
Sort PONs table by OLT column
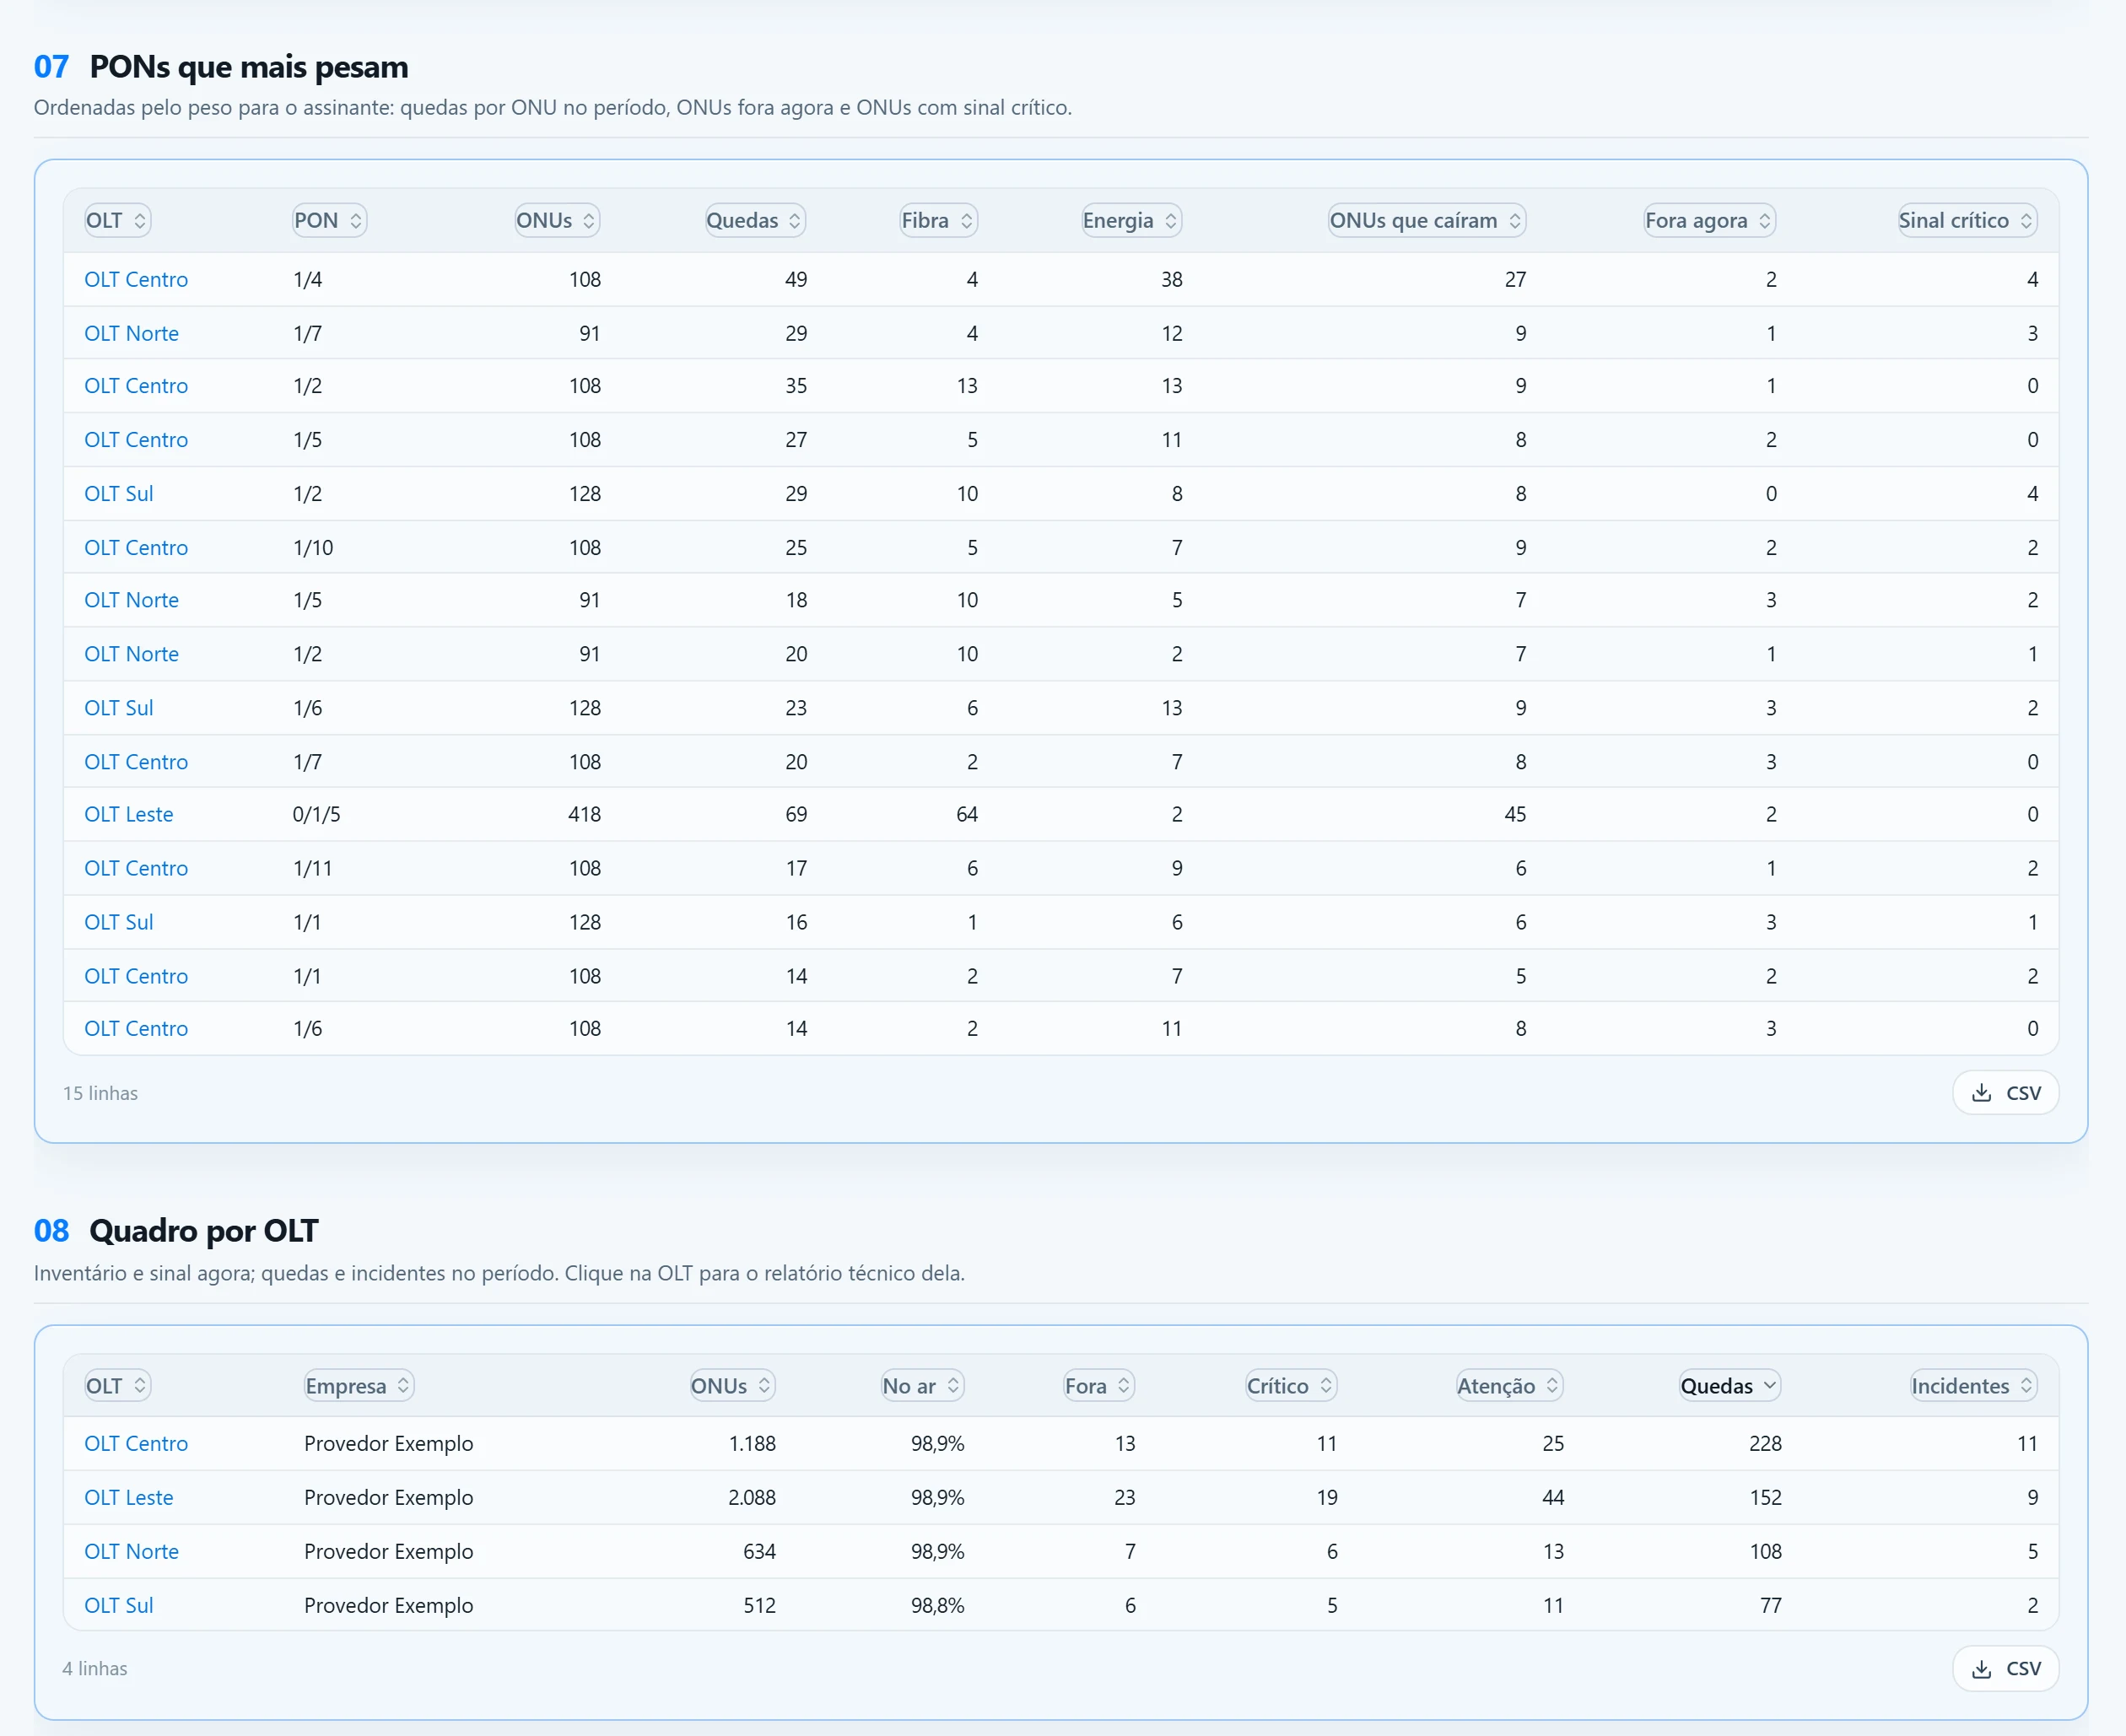coord(118,221)
